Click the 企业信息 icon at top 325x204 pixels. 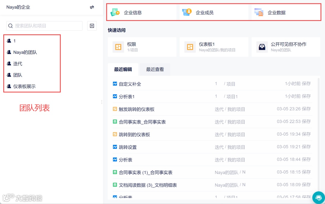(x=116, y=12)
